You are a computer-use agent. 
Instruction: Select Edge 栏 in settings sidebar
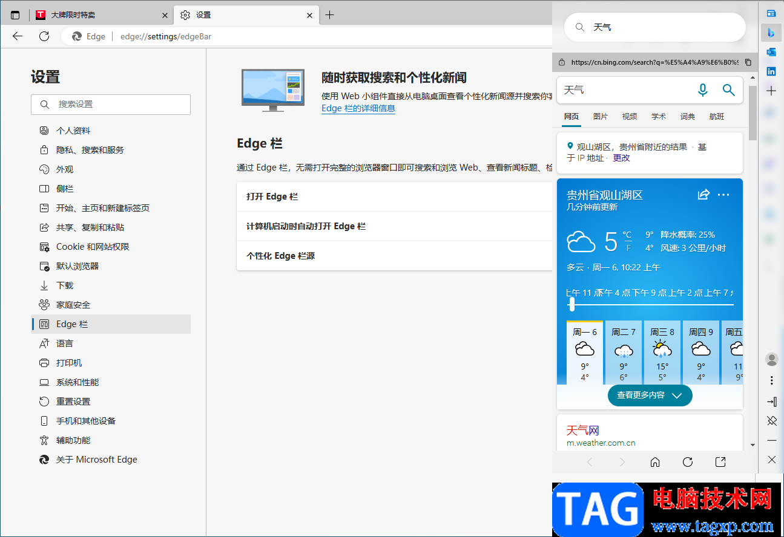[x=111, y=324]
